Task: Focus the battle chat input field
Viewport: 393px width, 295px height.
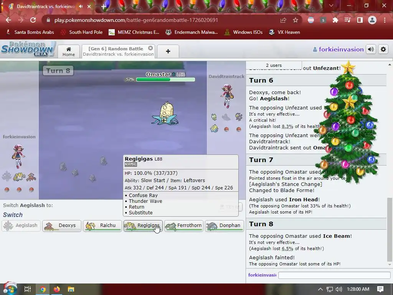Action: tap(334, 275)
